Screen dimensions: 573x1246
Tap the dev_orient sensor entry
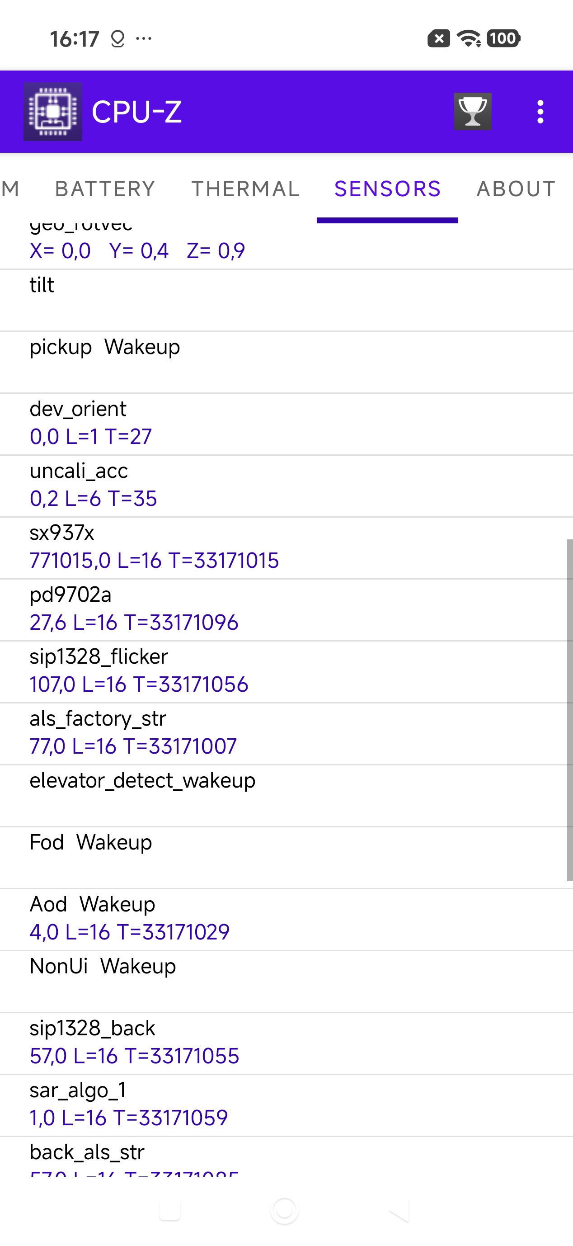coord(286,424)
